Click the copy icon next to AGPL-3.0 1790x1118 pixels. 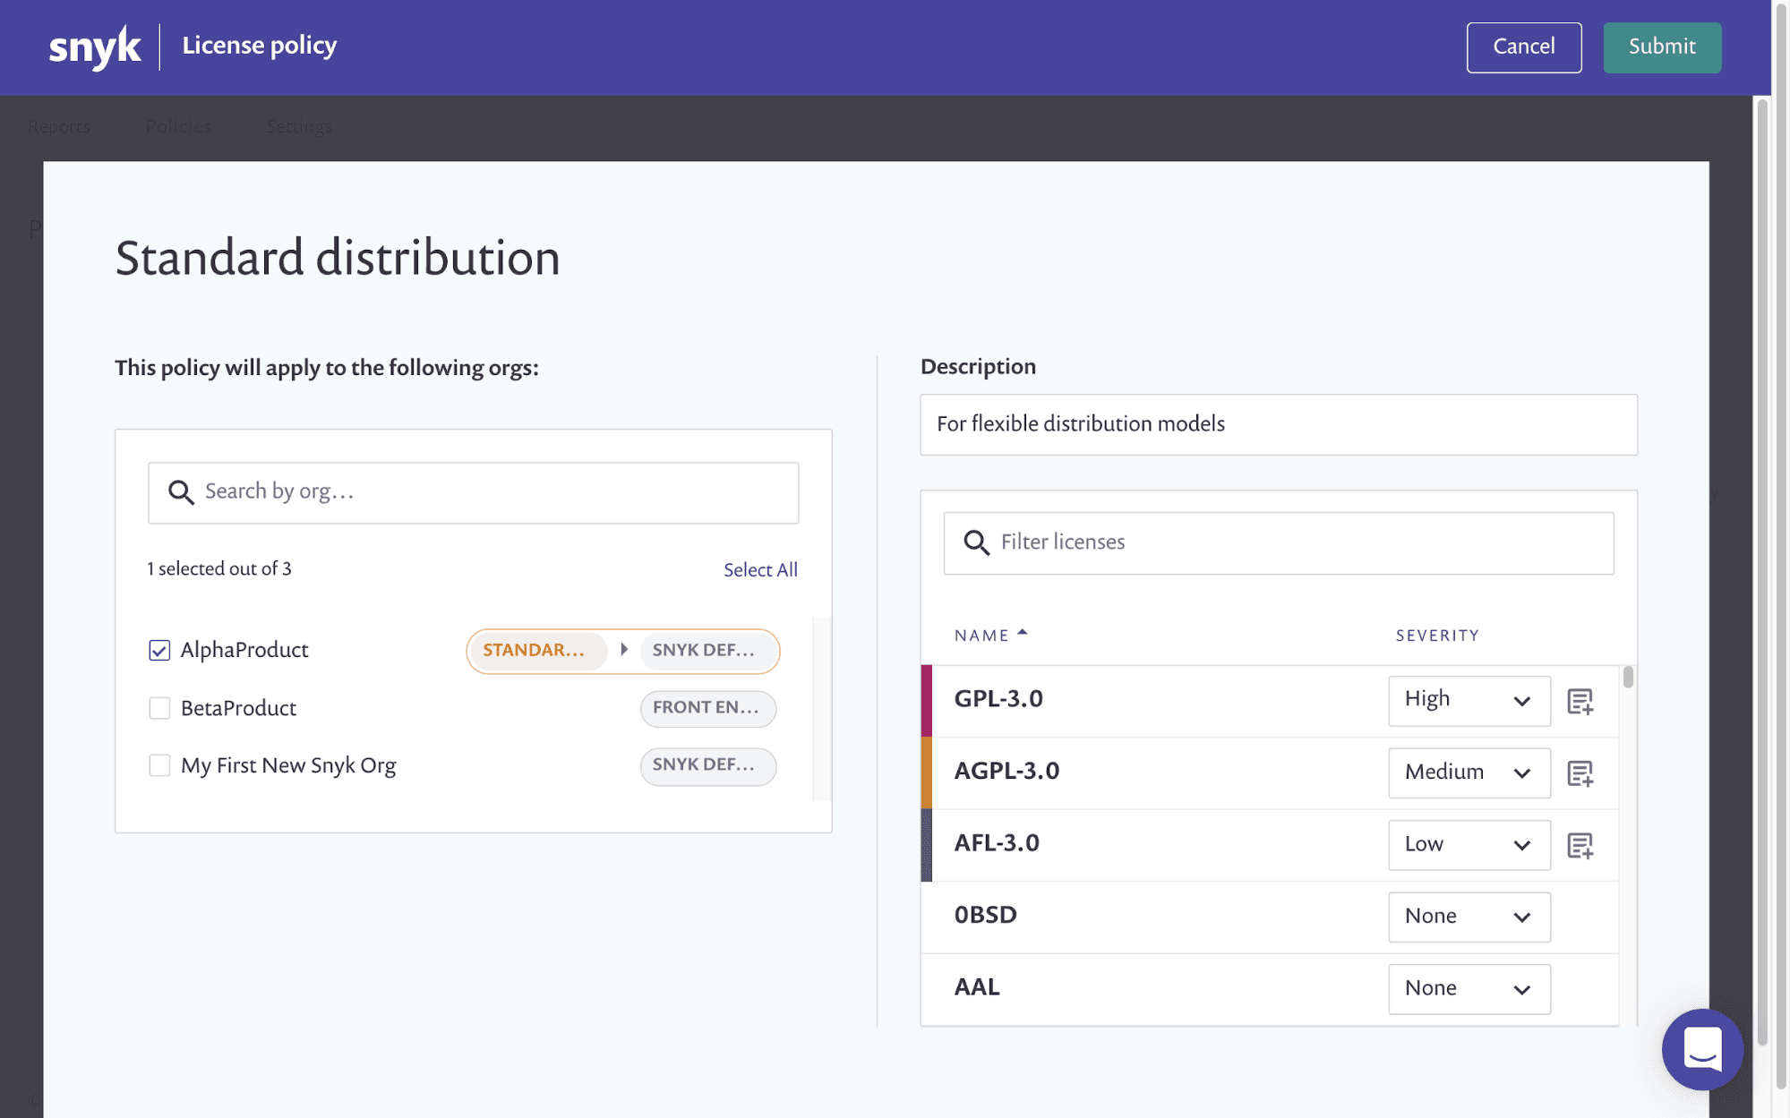1580,772
